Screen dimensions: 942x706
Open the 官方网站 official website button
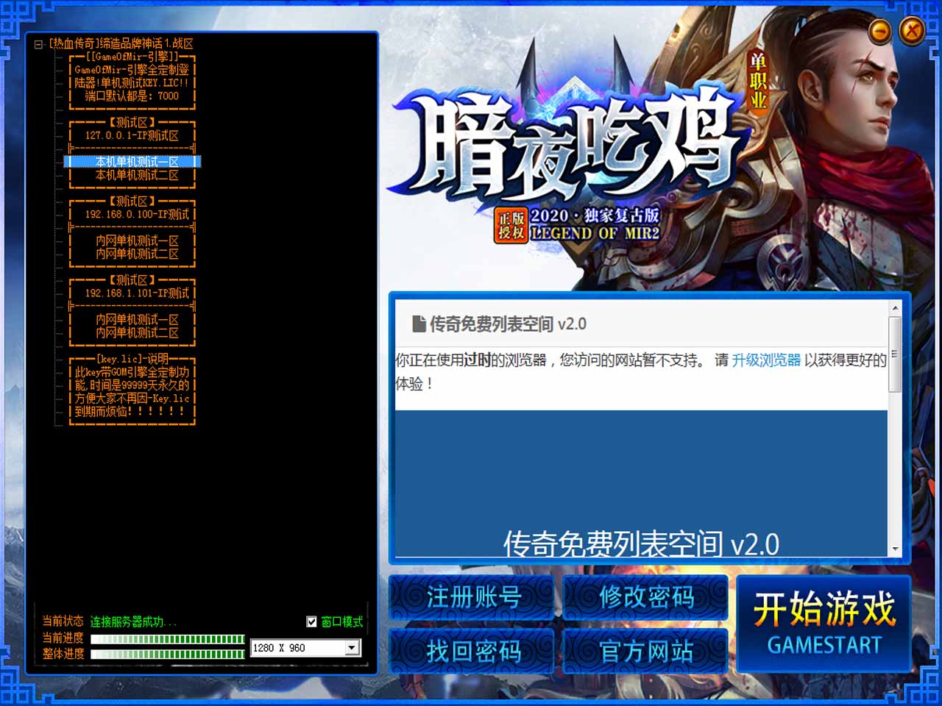pos(645,651)
